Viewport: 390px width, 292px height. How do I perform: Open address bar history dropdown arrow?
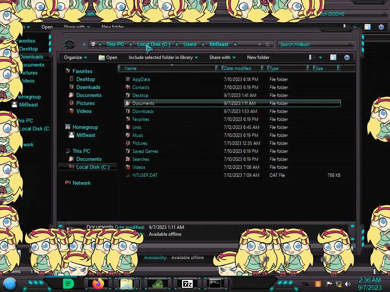259,44
